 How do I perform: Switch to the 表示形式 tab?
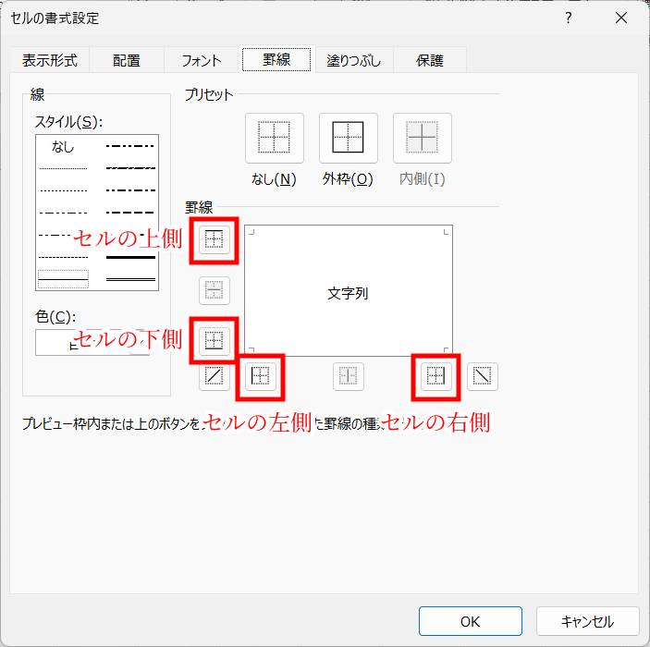tap(50, 60)
